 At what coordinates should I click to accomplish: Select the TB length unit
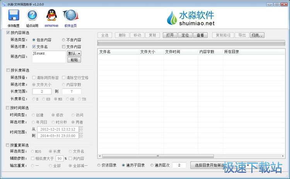[x=79, y=99]
